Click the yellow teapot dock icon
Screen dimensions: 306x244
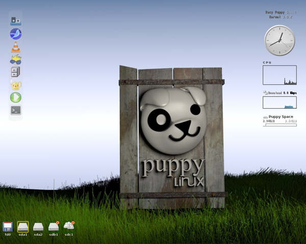(x=16, y=85)
